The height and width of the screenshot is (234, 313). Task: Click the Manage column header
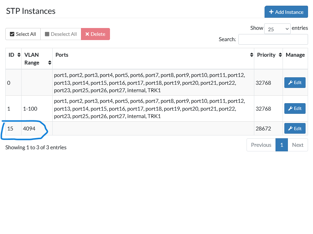[x=295, y=55]
